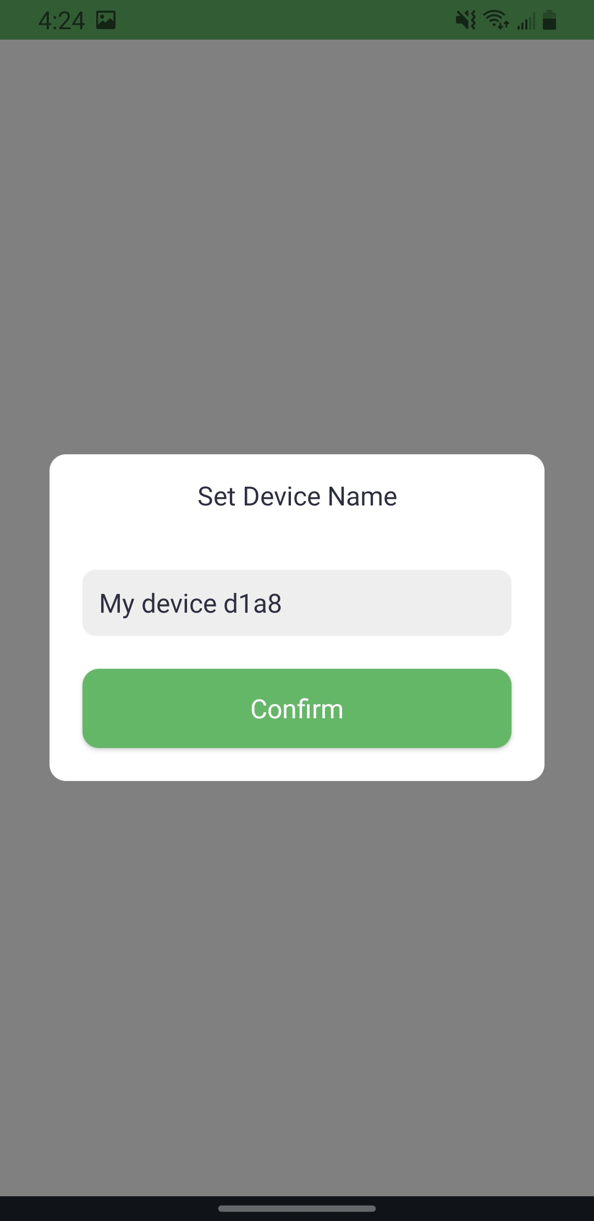594x1221 pixels.
Task: Tap the 4:24 clock in status bar
Action: coord(62,21)
